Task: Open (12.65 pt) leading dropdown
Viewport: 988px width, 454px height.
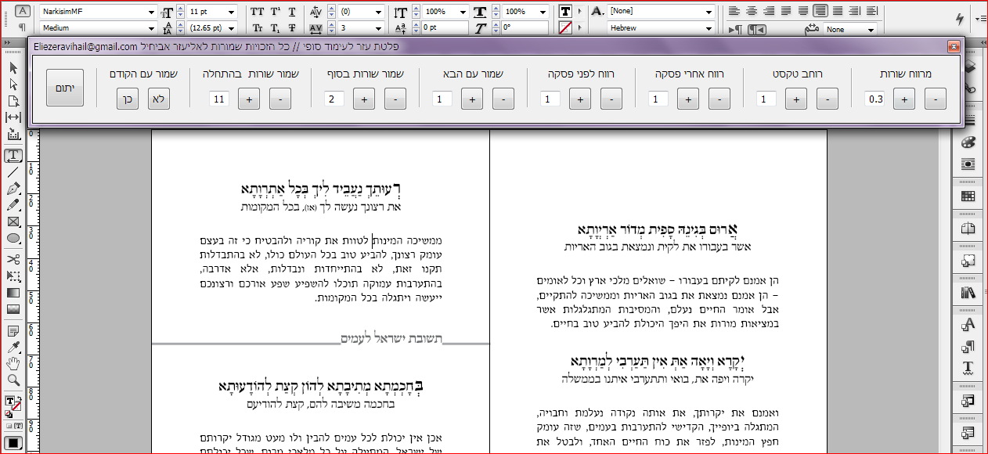Action: tap(232, 28)
